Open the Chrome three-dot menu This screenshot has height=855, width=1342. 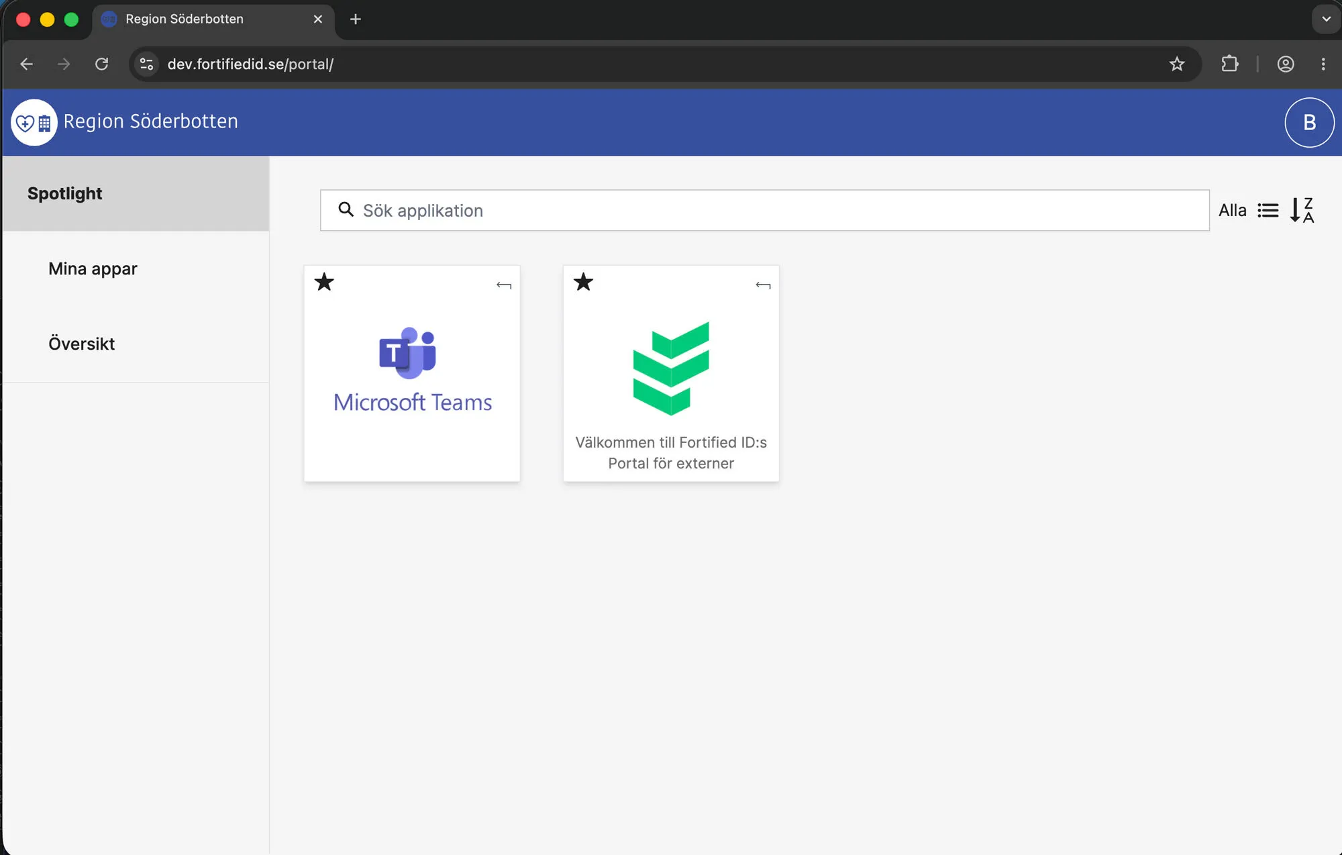(x=1323, y=64)
